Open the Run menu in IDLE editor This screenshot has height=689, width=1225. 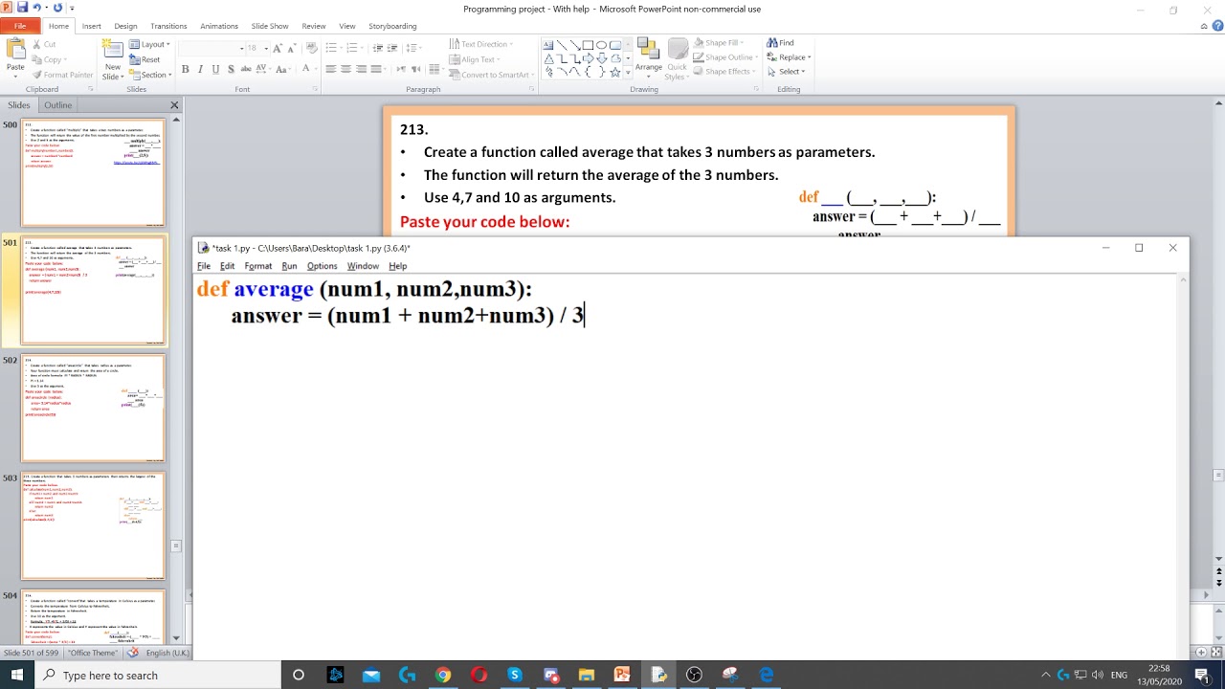(x=289, y=266)
